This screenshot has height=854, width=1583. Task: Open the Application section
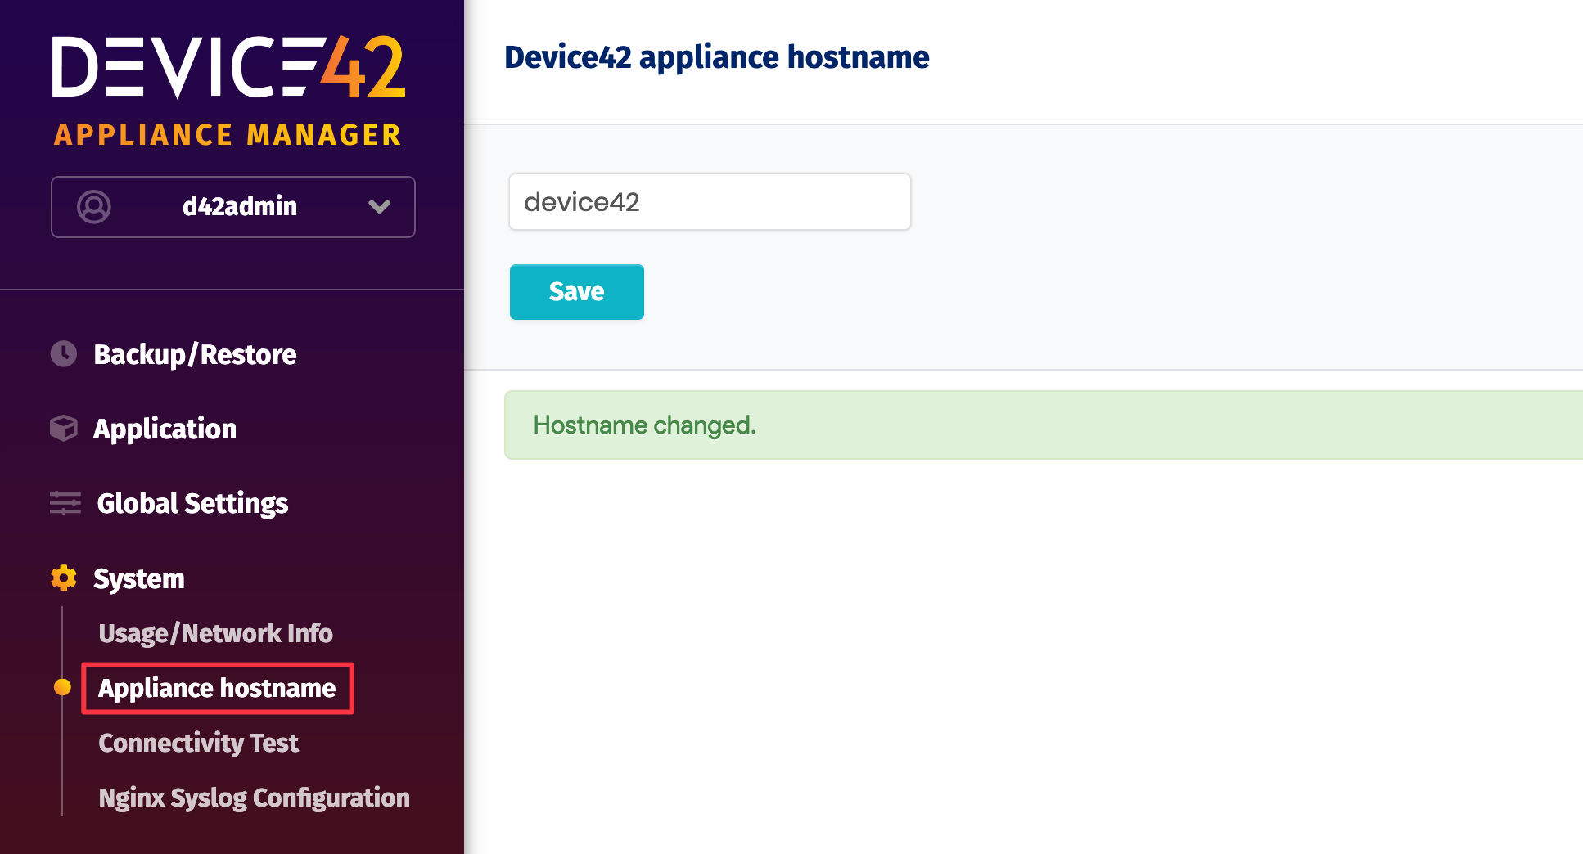(x=165, y=427)
